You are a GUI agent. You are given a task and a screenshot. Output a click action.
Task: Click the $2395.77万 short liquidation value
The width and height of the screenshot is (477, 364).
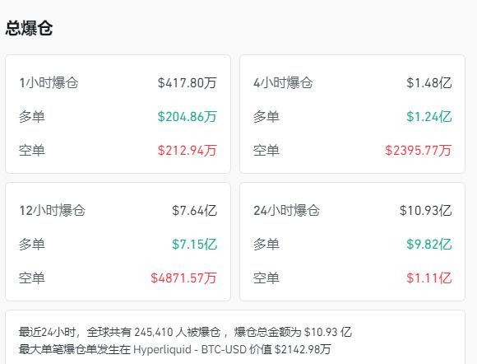coord(419,151)
